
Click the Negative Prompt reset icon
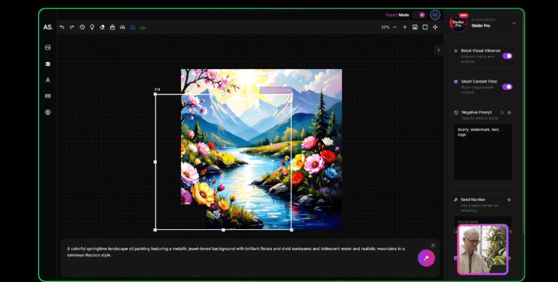pyautogui.click(x=502, y=112)
